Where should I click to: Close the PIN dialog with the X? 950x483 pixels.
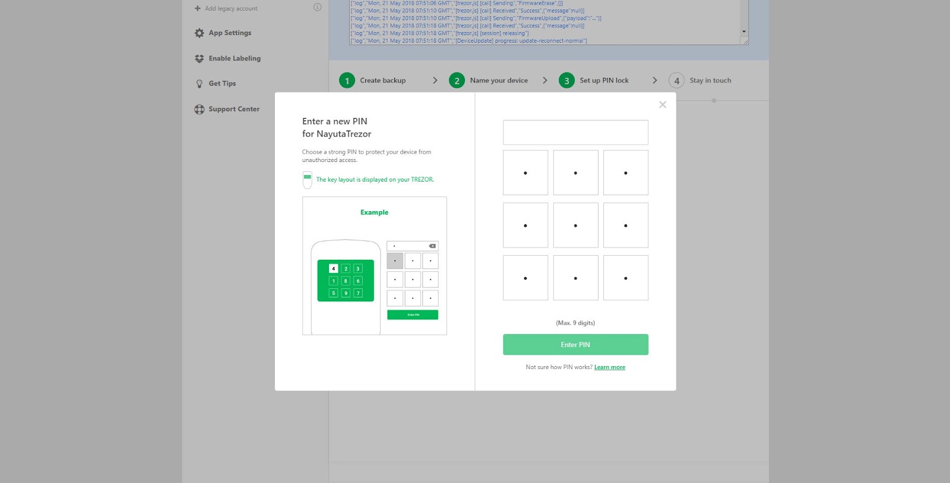pos(663,104)
